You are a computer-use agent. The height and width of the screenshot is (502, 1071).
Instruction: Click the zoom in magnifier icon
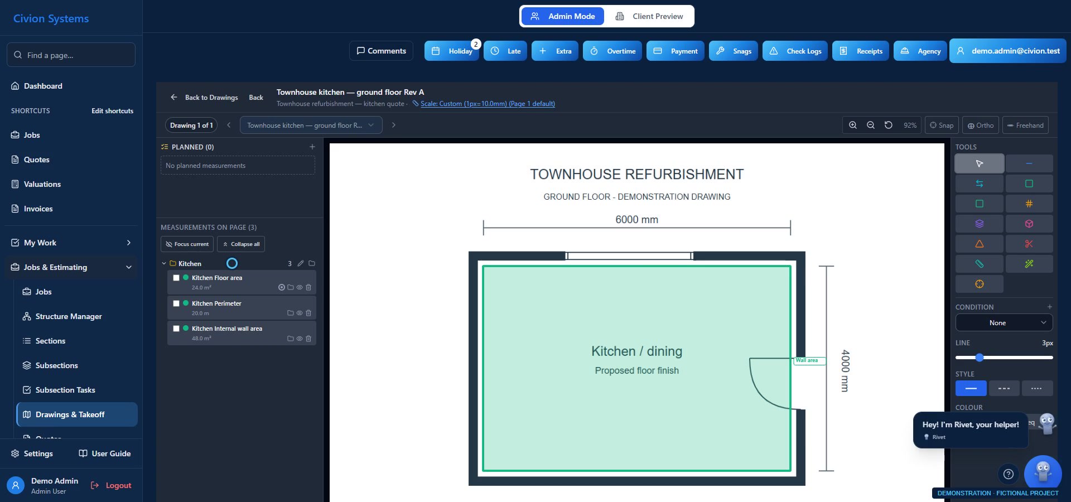coord(853,125)
